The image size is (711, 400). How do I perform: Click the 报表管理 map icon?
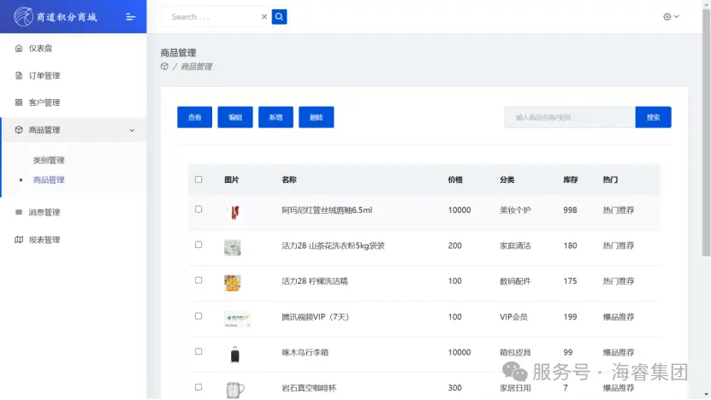pyautogui.click(x=19, y=239)
